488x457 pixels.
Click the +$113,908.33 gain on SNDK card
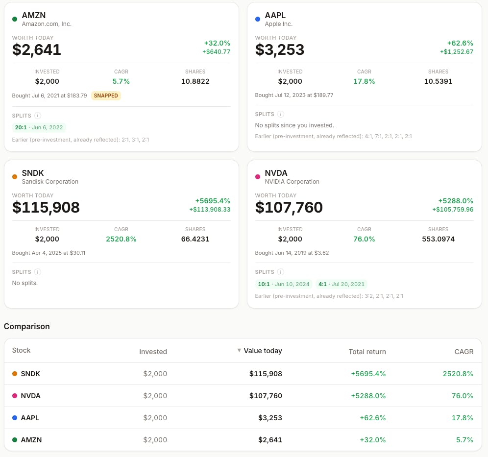pos(210,209)
